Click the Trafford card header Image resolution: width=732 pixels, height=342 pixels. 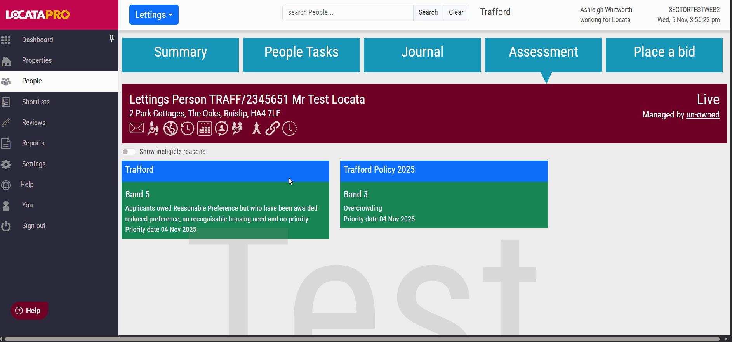click(225, 171)
